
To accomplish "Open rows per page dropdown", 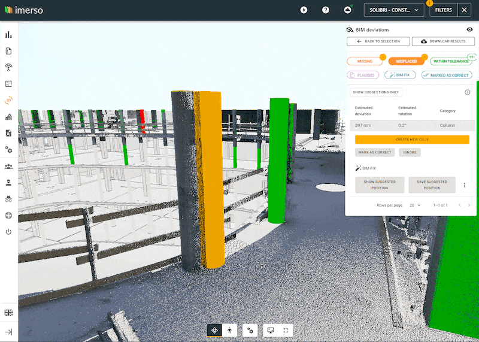I will 415,205.
